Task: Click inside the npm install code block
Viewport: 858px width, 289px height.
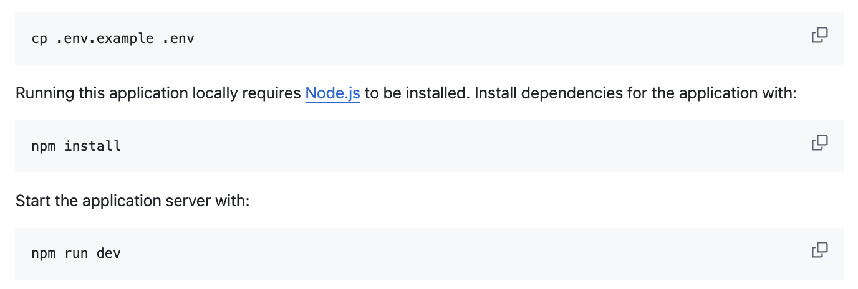Action: pos(436,146)
